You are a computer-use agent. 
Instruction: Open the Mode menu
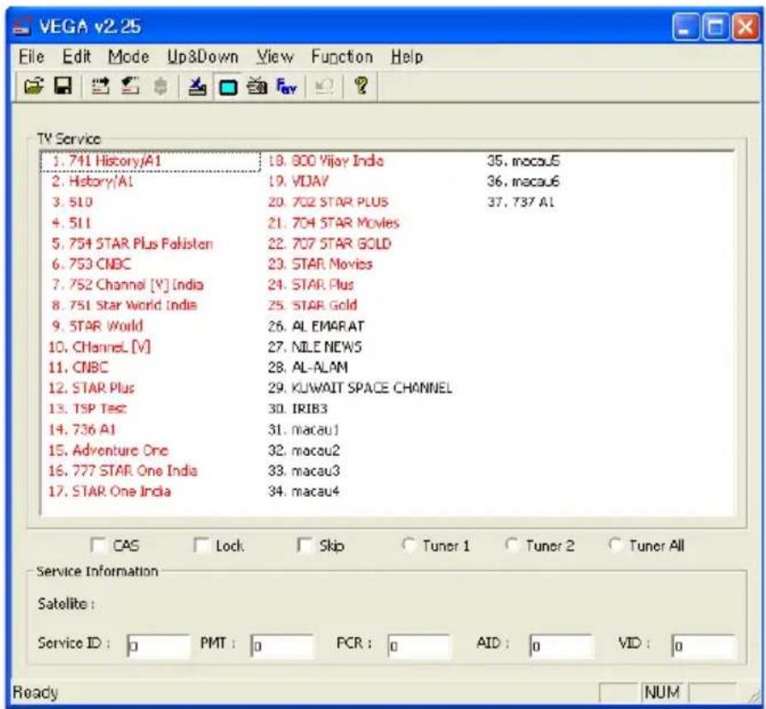[128, 57]
